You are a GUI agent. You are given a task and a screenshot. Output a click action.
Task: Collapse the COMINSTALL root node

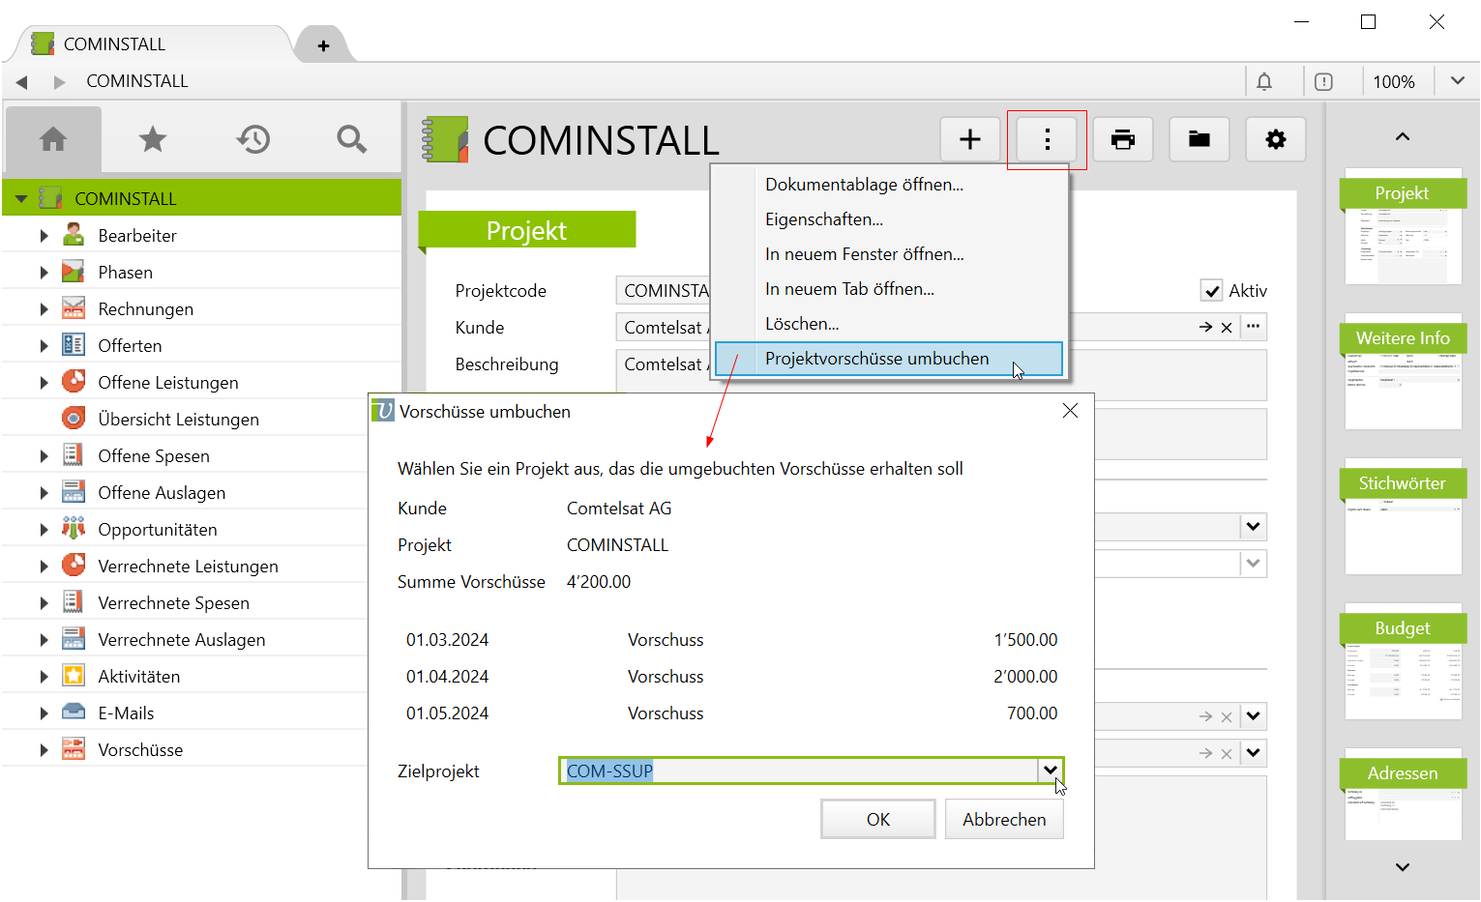coord(21,199)
